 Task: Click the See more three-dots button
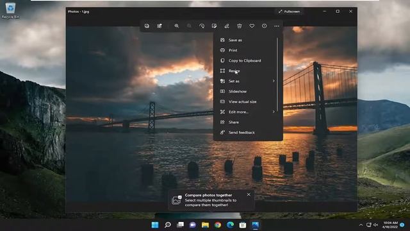tap(277, 26)
